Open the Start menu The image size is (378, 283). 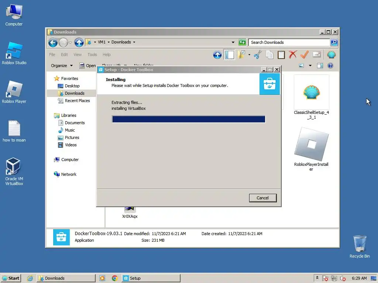(11, 278)
